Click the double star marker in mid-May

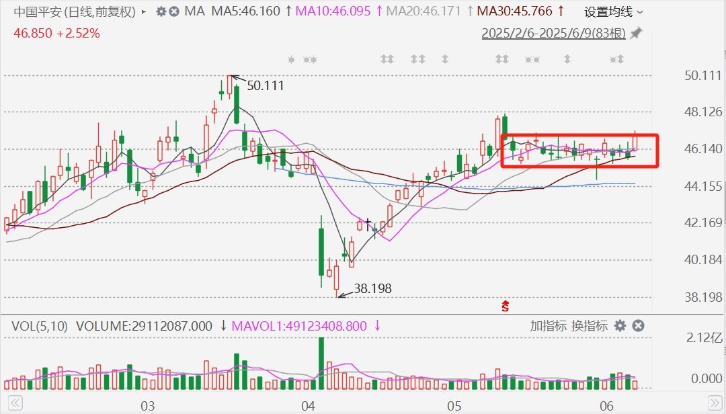[532, 59]
